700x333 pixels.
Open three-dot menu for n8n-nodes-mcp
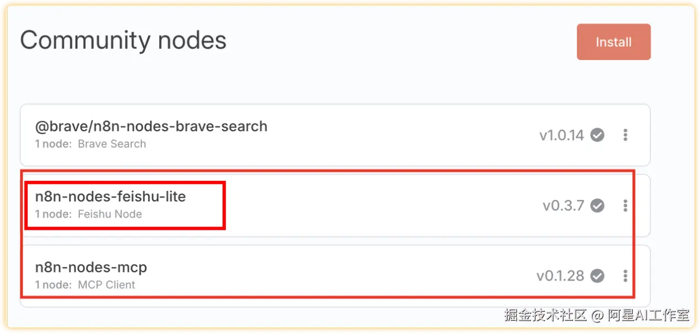[625, 276]
